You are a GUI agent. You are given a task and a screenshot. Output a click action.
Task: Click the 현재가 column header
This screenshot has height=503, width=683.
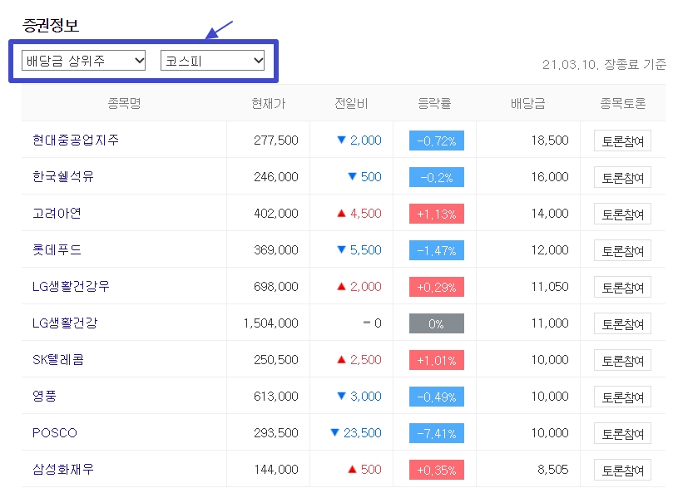269,103
